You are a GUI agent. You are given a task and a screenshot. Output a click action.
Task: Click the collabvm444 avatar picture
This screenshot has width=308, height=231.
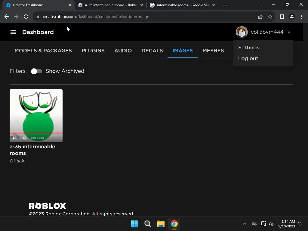pyautogui.click(x=242, y=32)
